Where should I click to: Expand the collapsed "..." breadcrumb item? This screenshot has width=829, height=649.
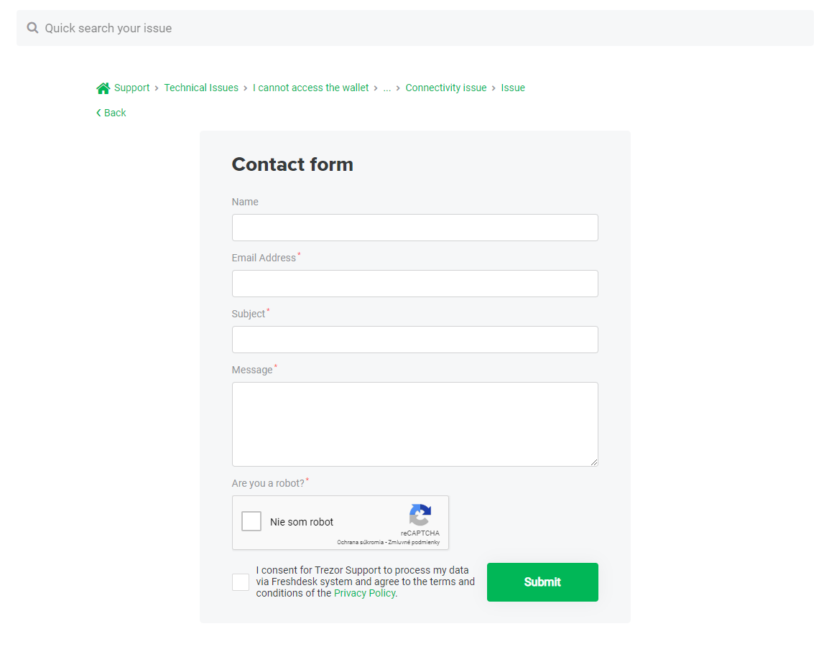point(387,88)
